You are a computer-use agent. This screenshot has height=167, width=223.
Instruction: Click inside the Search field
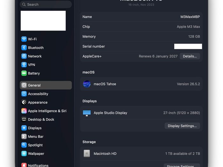coord(46,4)
